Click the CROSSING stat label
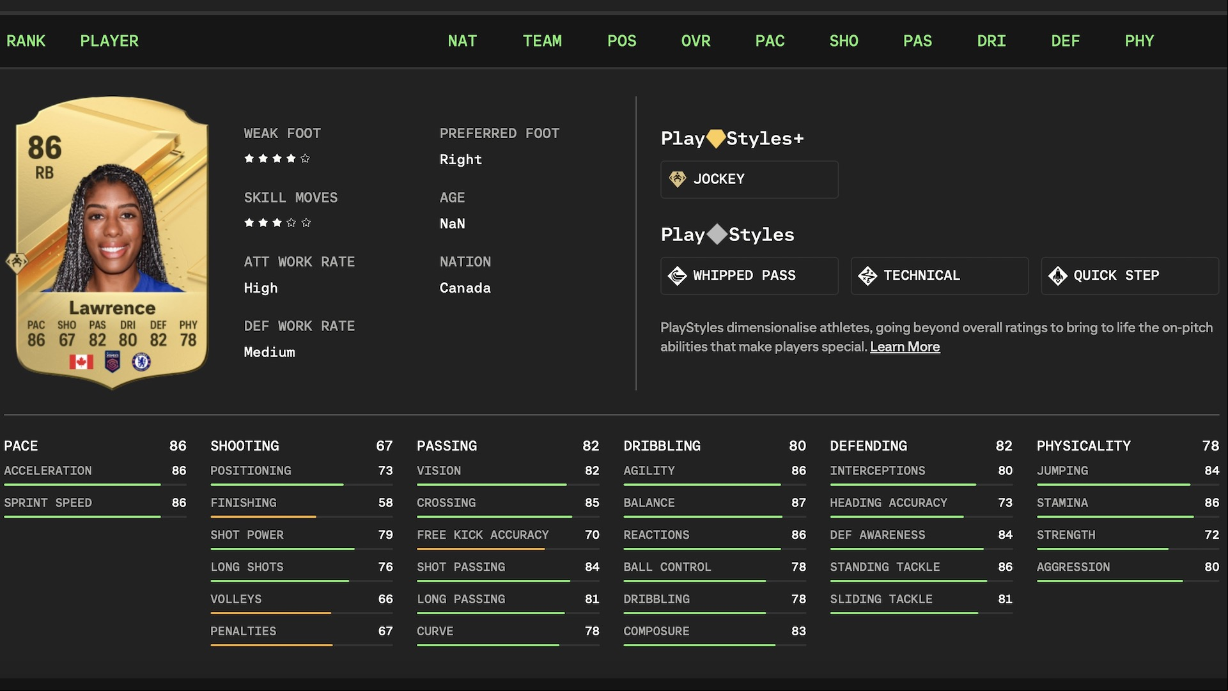The height and width of the screenshot is (691, 1228). (446, 502)
